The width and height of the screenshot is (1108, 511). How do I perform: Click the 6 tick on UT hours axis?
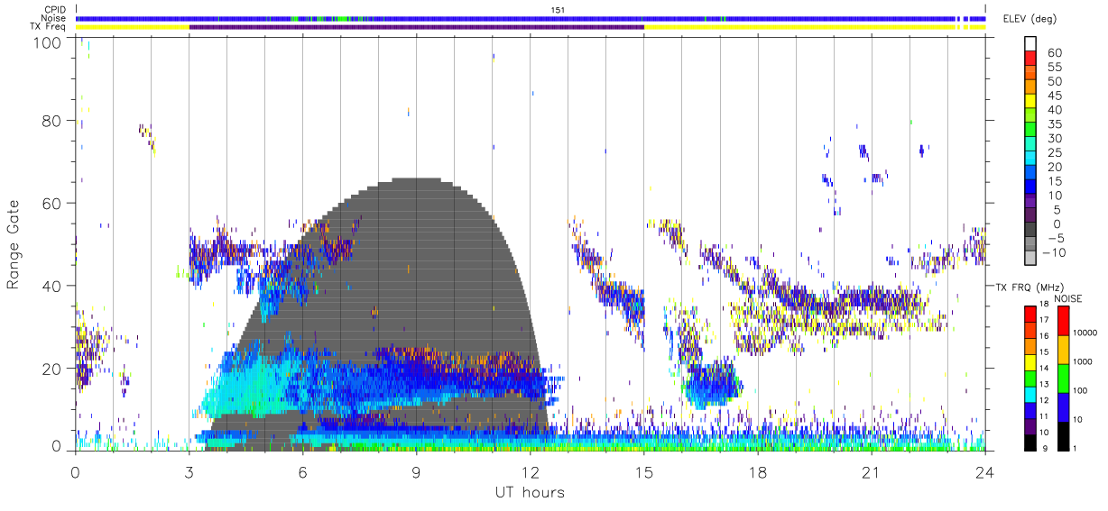pos(303,471)
